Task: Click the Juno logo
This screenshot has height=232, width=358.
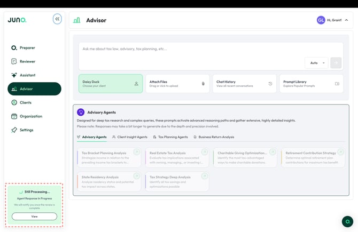Action: click(x=17, y=20)
